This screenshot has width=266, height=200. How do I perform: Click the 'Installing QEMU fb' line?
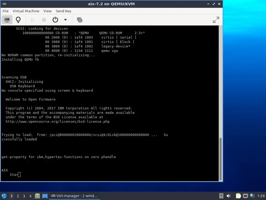(20, 60)
